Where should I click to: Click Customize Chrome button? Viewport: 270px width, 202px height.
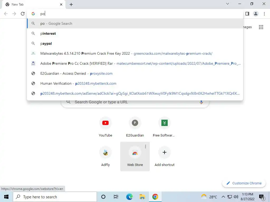[x=244, y=183]
